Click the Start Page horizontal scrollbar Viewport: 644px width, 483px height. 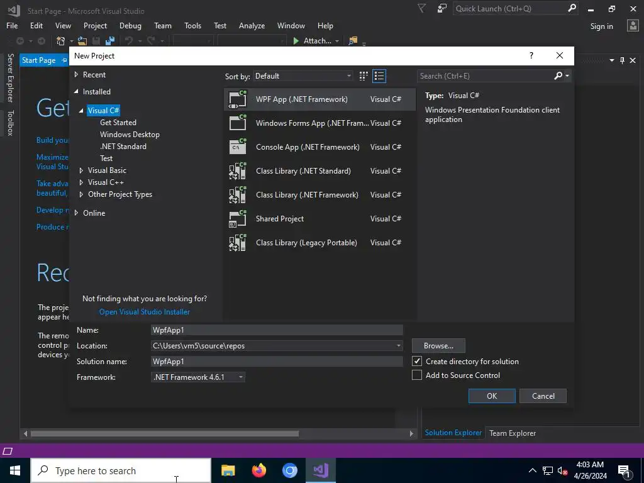coord(164,433)
